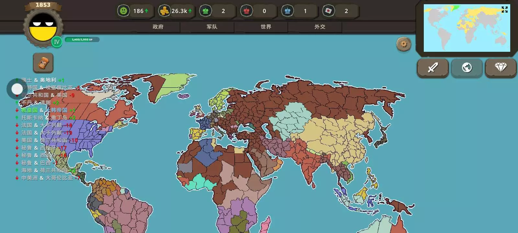Select the 秘鲁 & 西班牙 -18 entry
This screenshot has width=518, height=233.
coord(41,155)
